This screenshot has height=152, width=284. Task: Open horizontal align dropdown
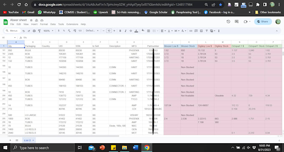163,31
